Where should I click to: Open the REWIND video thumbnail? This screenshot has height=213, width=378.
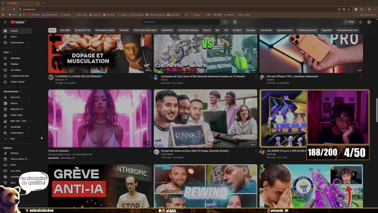click(x=206, y=186)
